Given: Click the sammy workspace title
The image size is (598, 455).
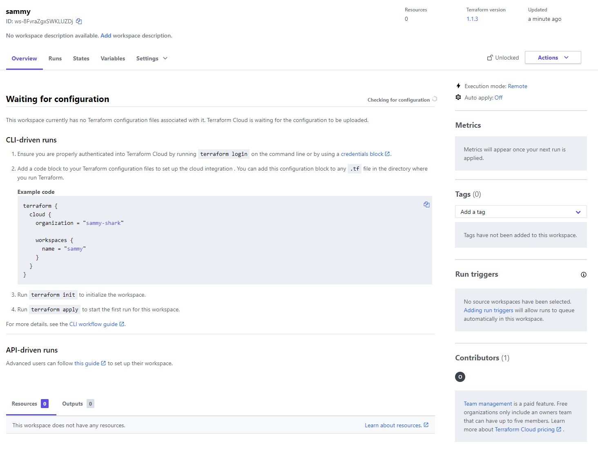Looking at the screenshot, I should 18,11.
